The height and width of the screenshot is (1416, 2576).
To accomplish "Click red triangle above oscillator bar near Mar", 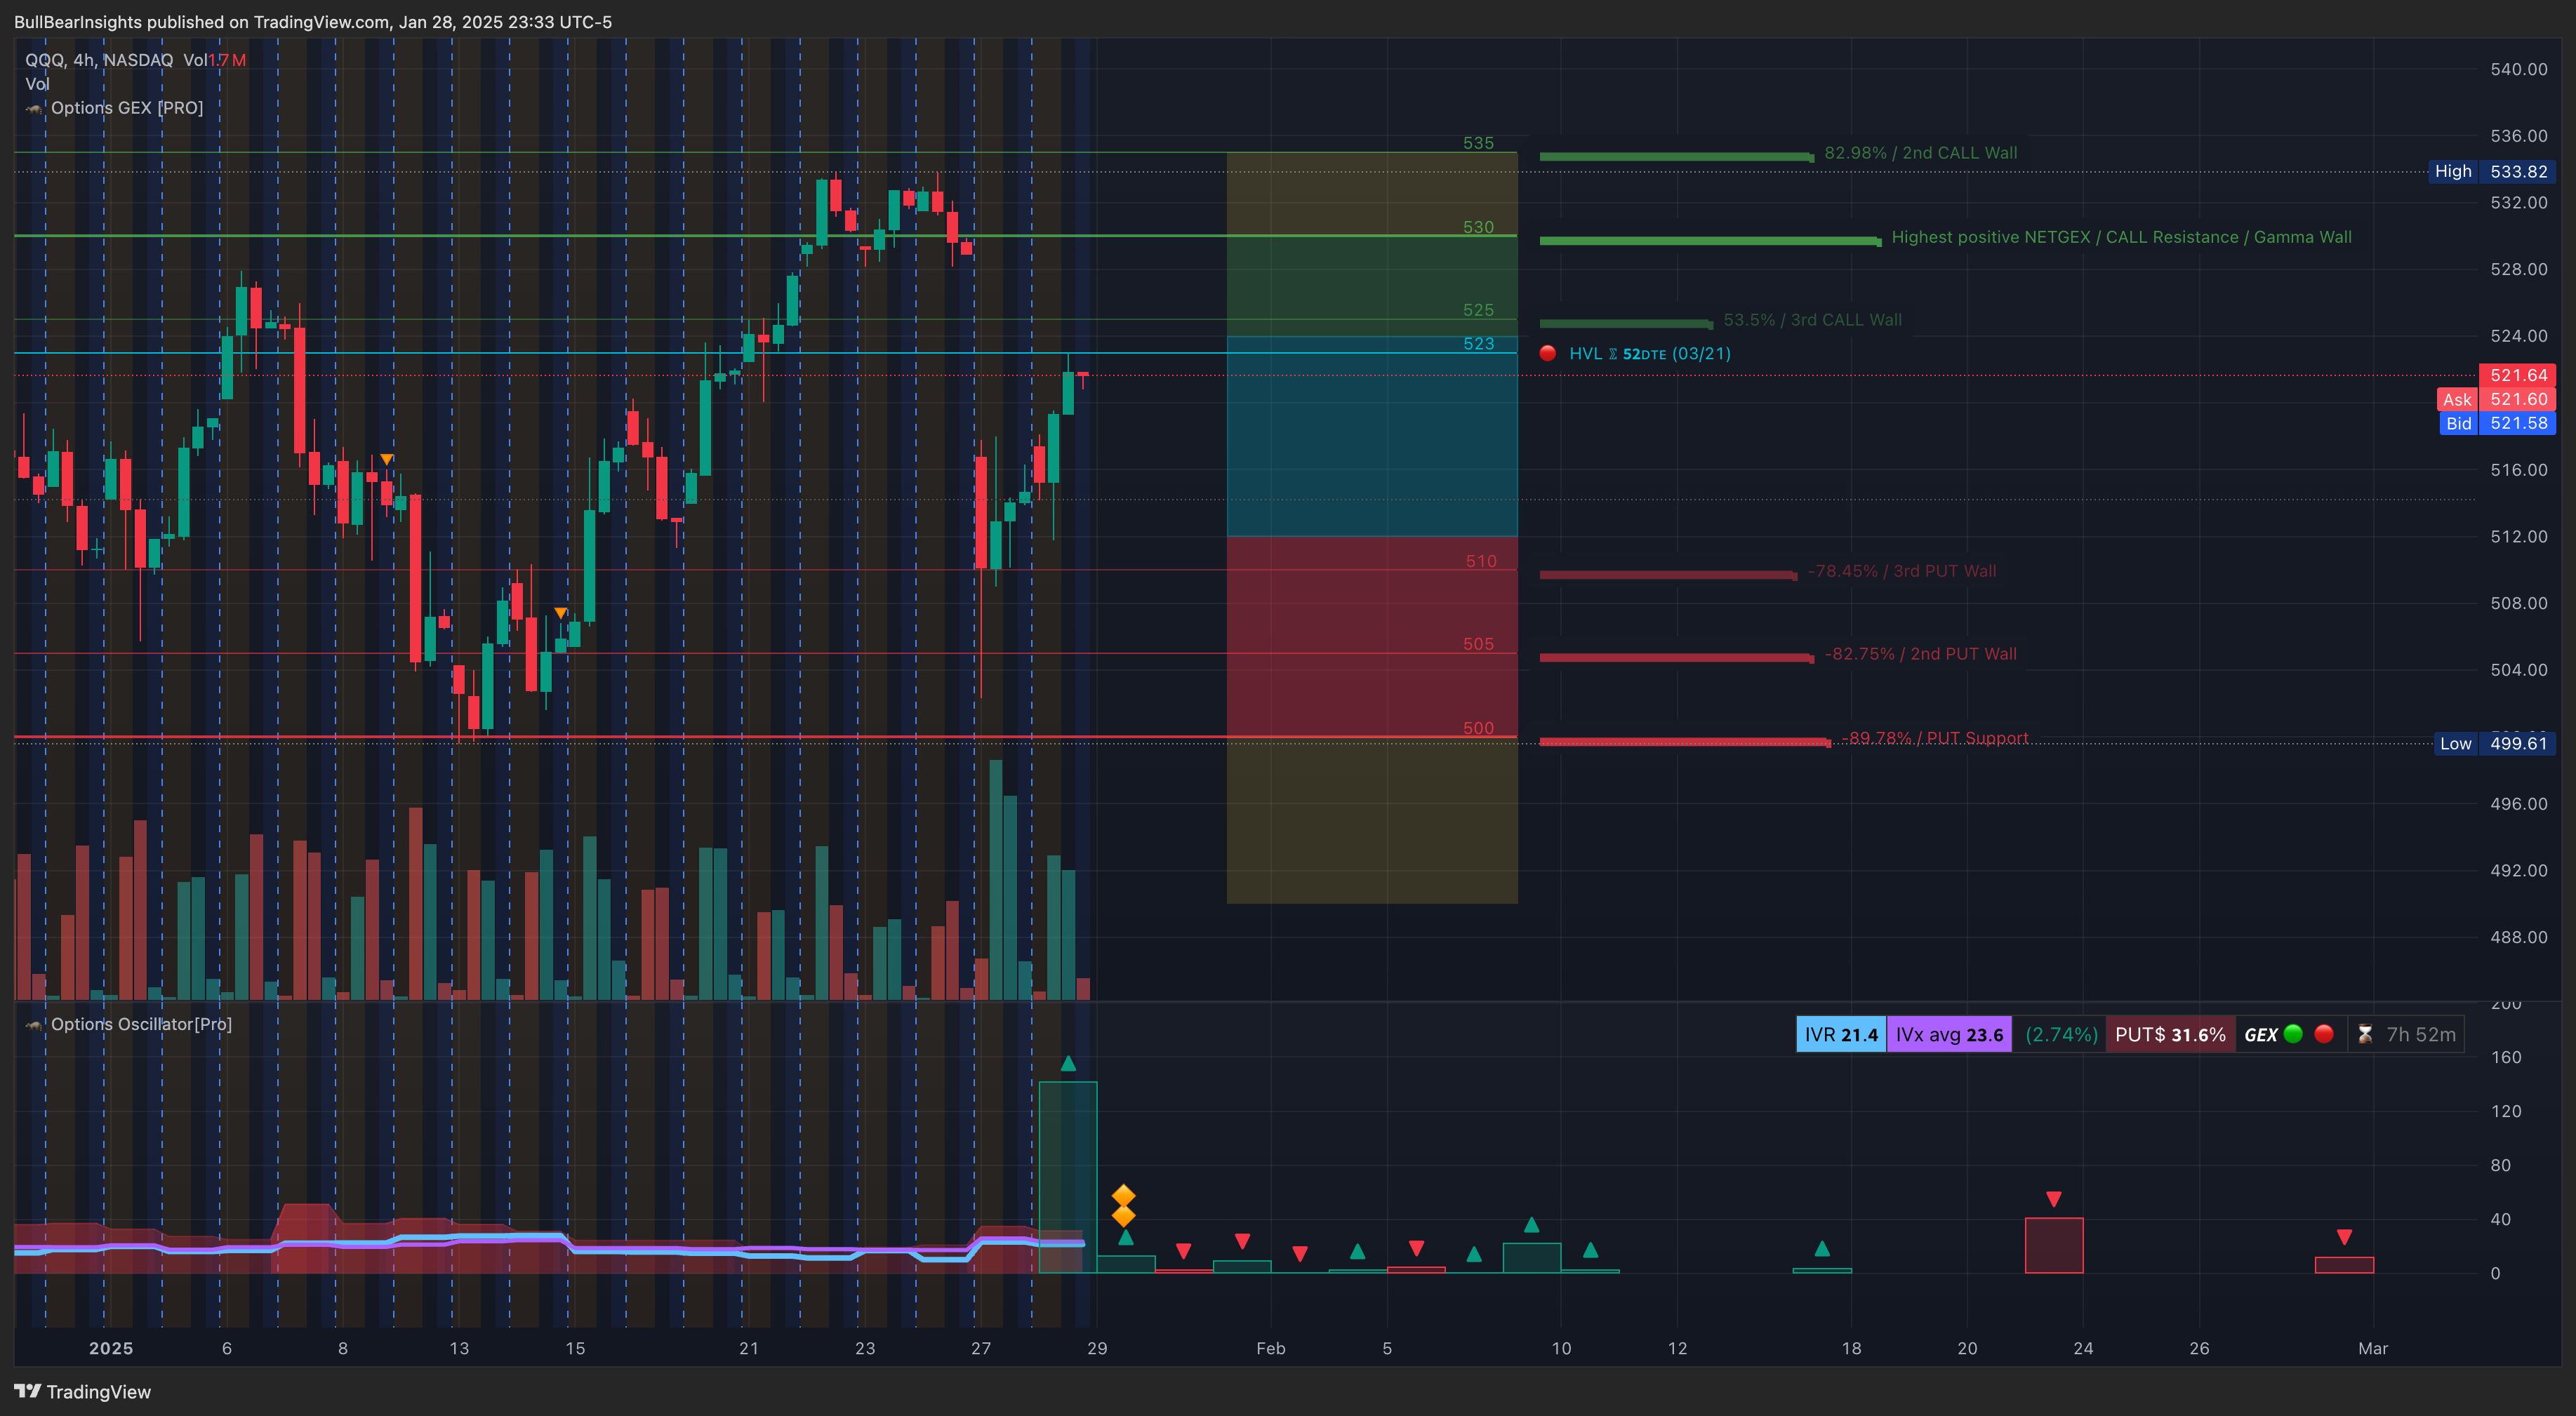I will [2344, 1238].
